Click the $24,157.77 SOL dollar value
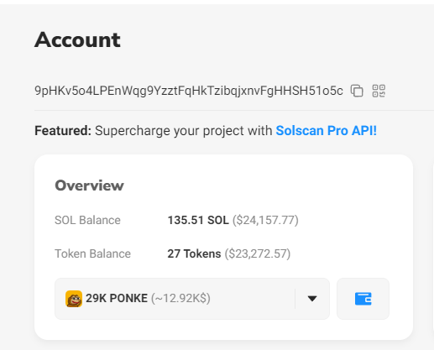The width and height of the screenshot is (434, 350). [x=265, y=220]
